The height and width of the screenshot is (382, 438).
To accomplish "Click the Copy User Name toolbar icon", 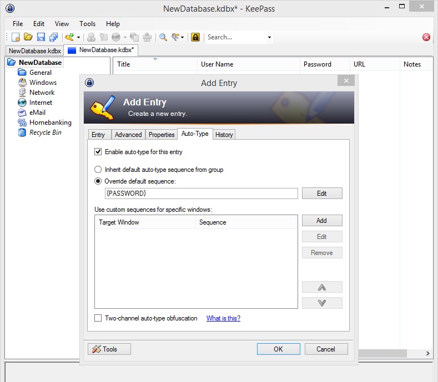I will 91,37.
